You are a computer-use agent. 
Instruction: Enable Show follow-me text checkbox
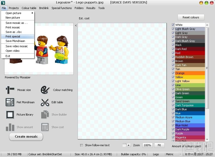[81, 145]
